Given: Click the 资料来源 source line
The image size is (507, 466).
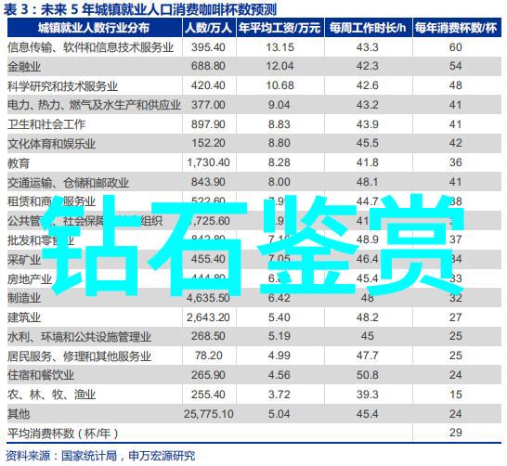Looking at the screenshot, I should coord(100,456).
